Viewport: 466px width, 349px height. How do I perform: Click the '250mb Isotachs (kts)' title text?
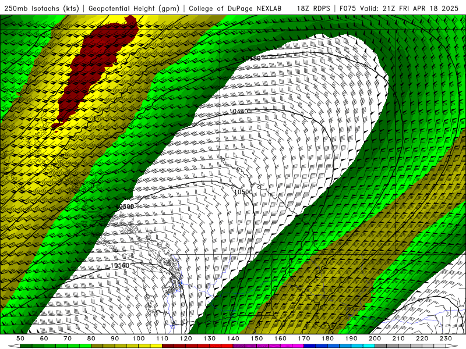pyautogui.click(x=41, y=8)
